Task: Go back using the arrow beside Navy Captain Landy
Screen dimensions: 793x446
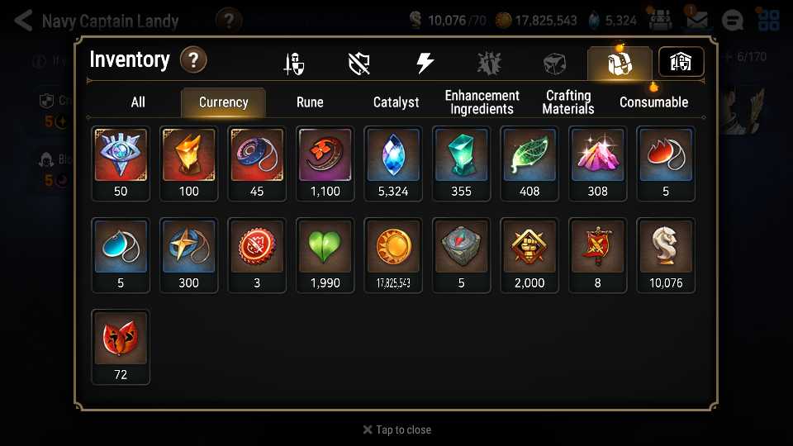Action: tap(23, 21)
